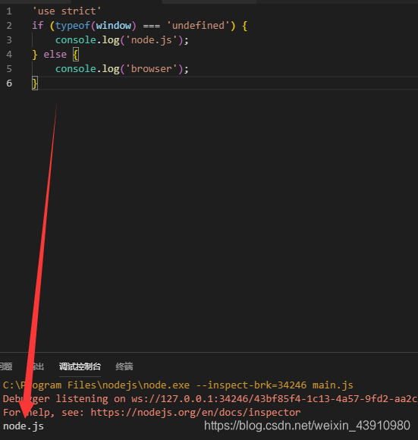Click the ws://127.0.0.1:34246 debugger address
The image size is (418, 440).
pos(193,399)
